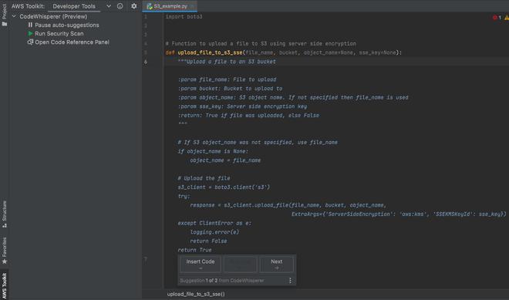This screenshot has height=300, width=509.
Task: Switch to the S3_example.py editor tab
Action: coord(170,6)
